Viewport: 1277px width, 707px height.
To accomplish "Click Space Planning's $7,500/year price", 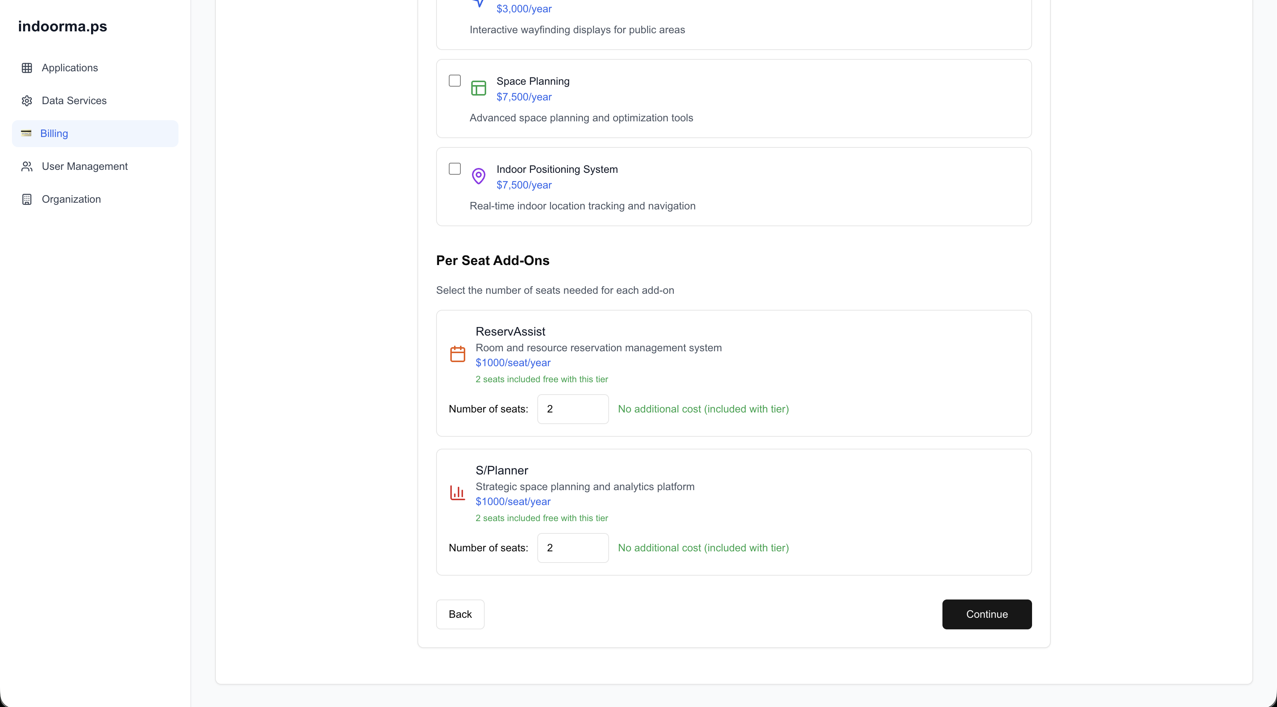I will point(524,97).
